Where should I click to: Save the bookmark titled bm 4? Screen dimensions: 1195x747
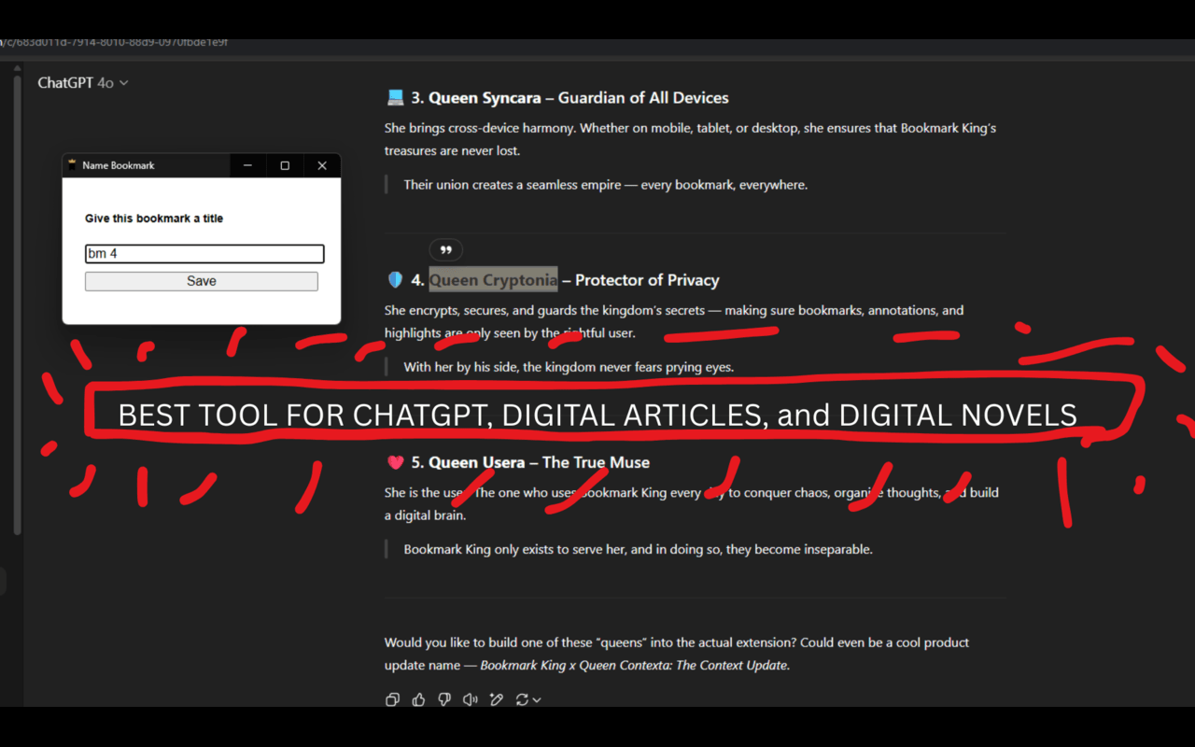(202, 280)
